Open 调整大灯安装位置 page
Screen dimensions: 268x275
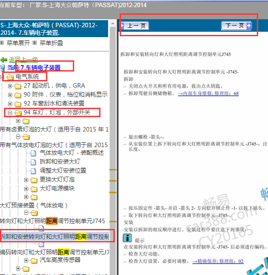(63, 170)
